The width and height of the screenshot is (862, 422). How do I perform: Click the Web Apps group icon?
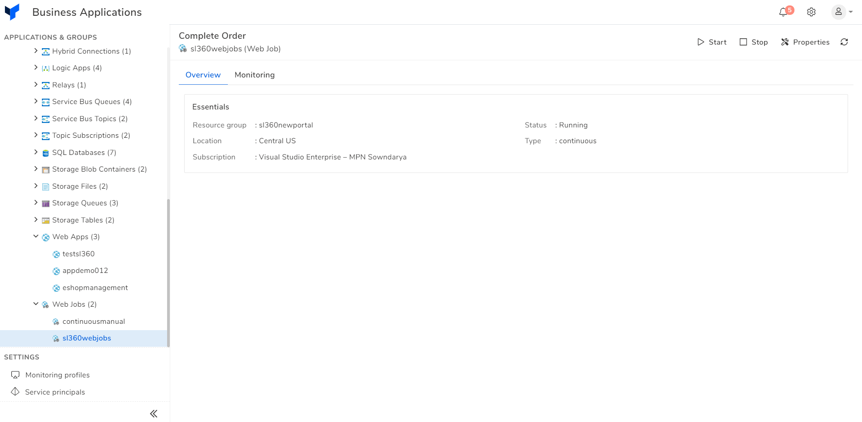(45, 237)
